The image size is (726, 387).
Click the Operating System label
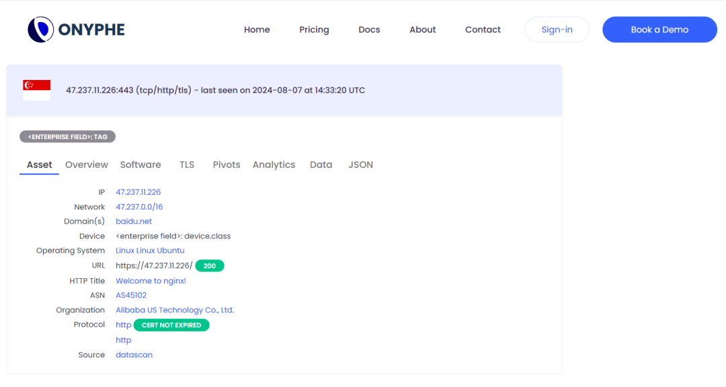pos(71,251)
